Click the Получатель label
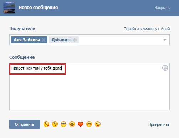Screen dimensions: 179x138 (x=22, y=29)
